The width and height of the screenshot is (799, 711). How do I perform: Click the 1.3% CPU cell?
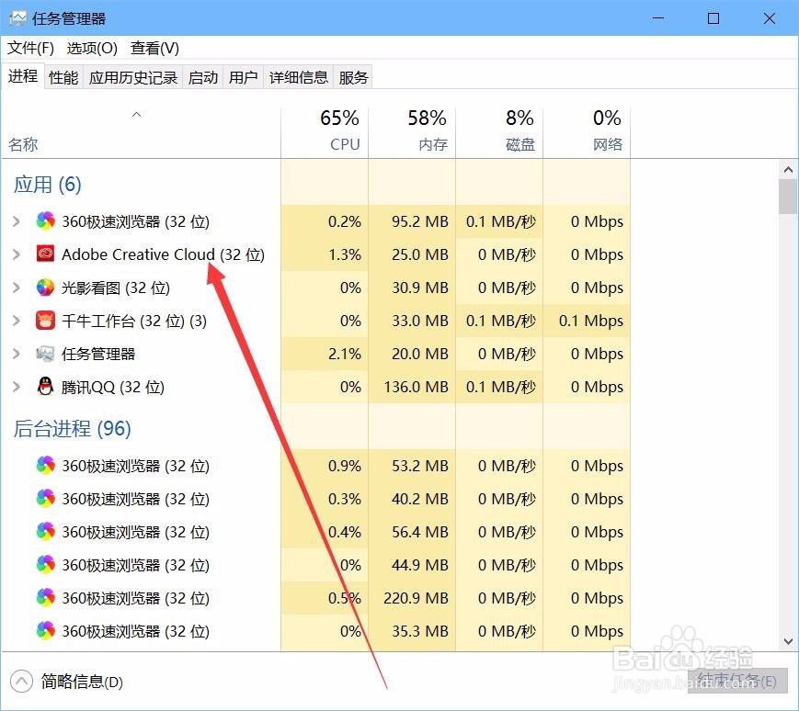point(325,254)
